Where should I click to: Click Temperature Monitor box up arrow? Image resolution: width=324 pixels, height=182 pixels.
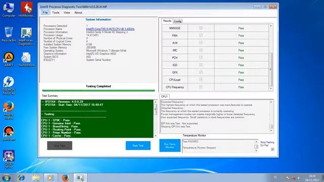click(256, 142)
